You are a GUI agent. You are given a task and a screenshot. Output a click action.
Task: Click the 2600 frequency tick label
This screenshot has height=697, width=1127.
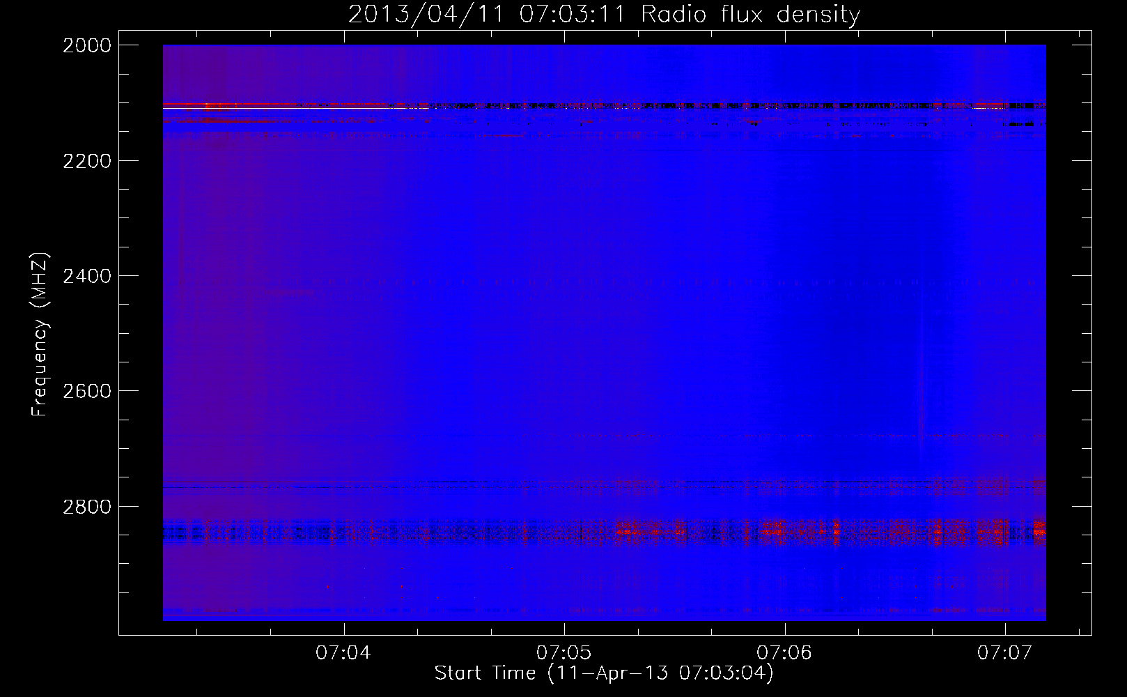pyautogui.click(x=87, y=391)
